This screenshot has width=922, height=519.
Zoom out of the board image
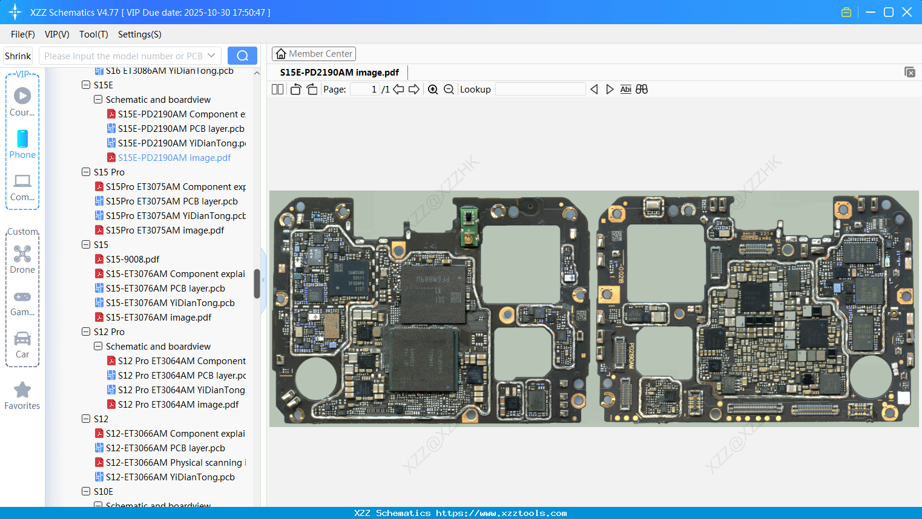449,89
